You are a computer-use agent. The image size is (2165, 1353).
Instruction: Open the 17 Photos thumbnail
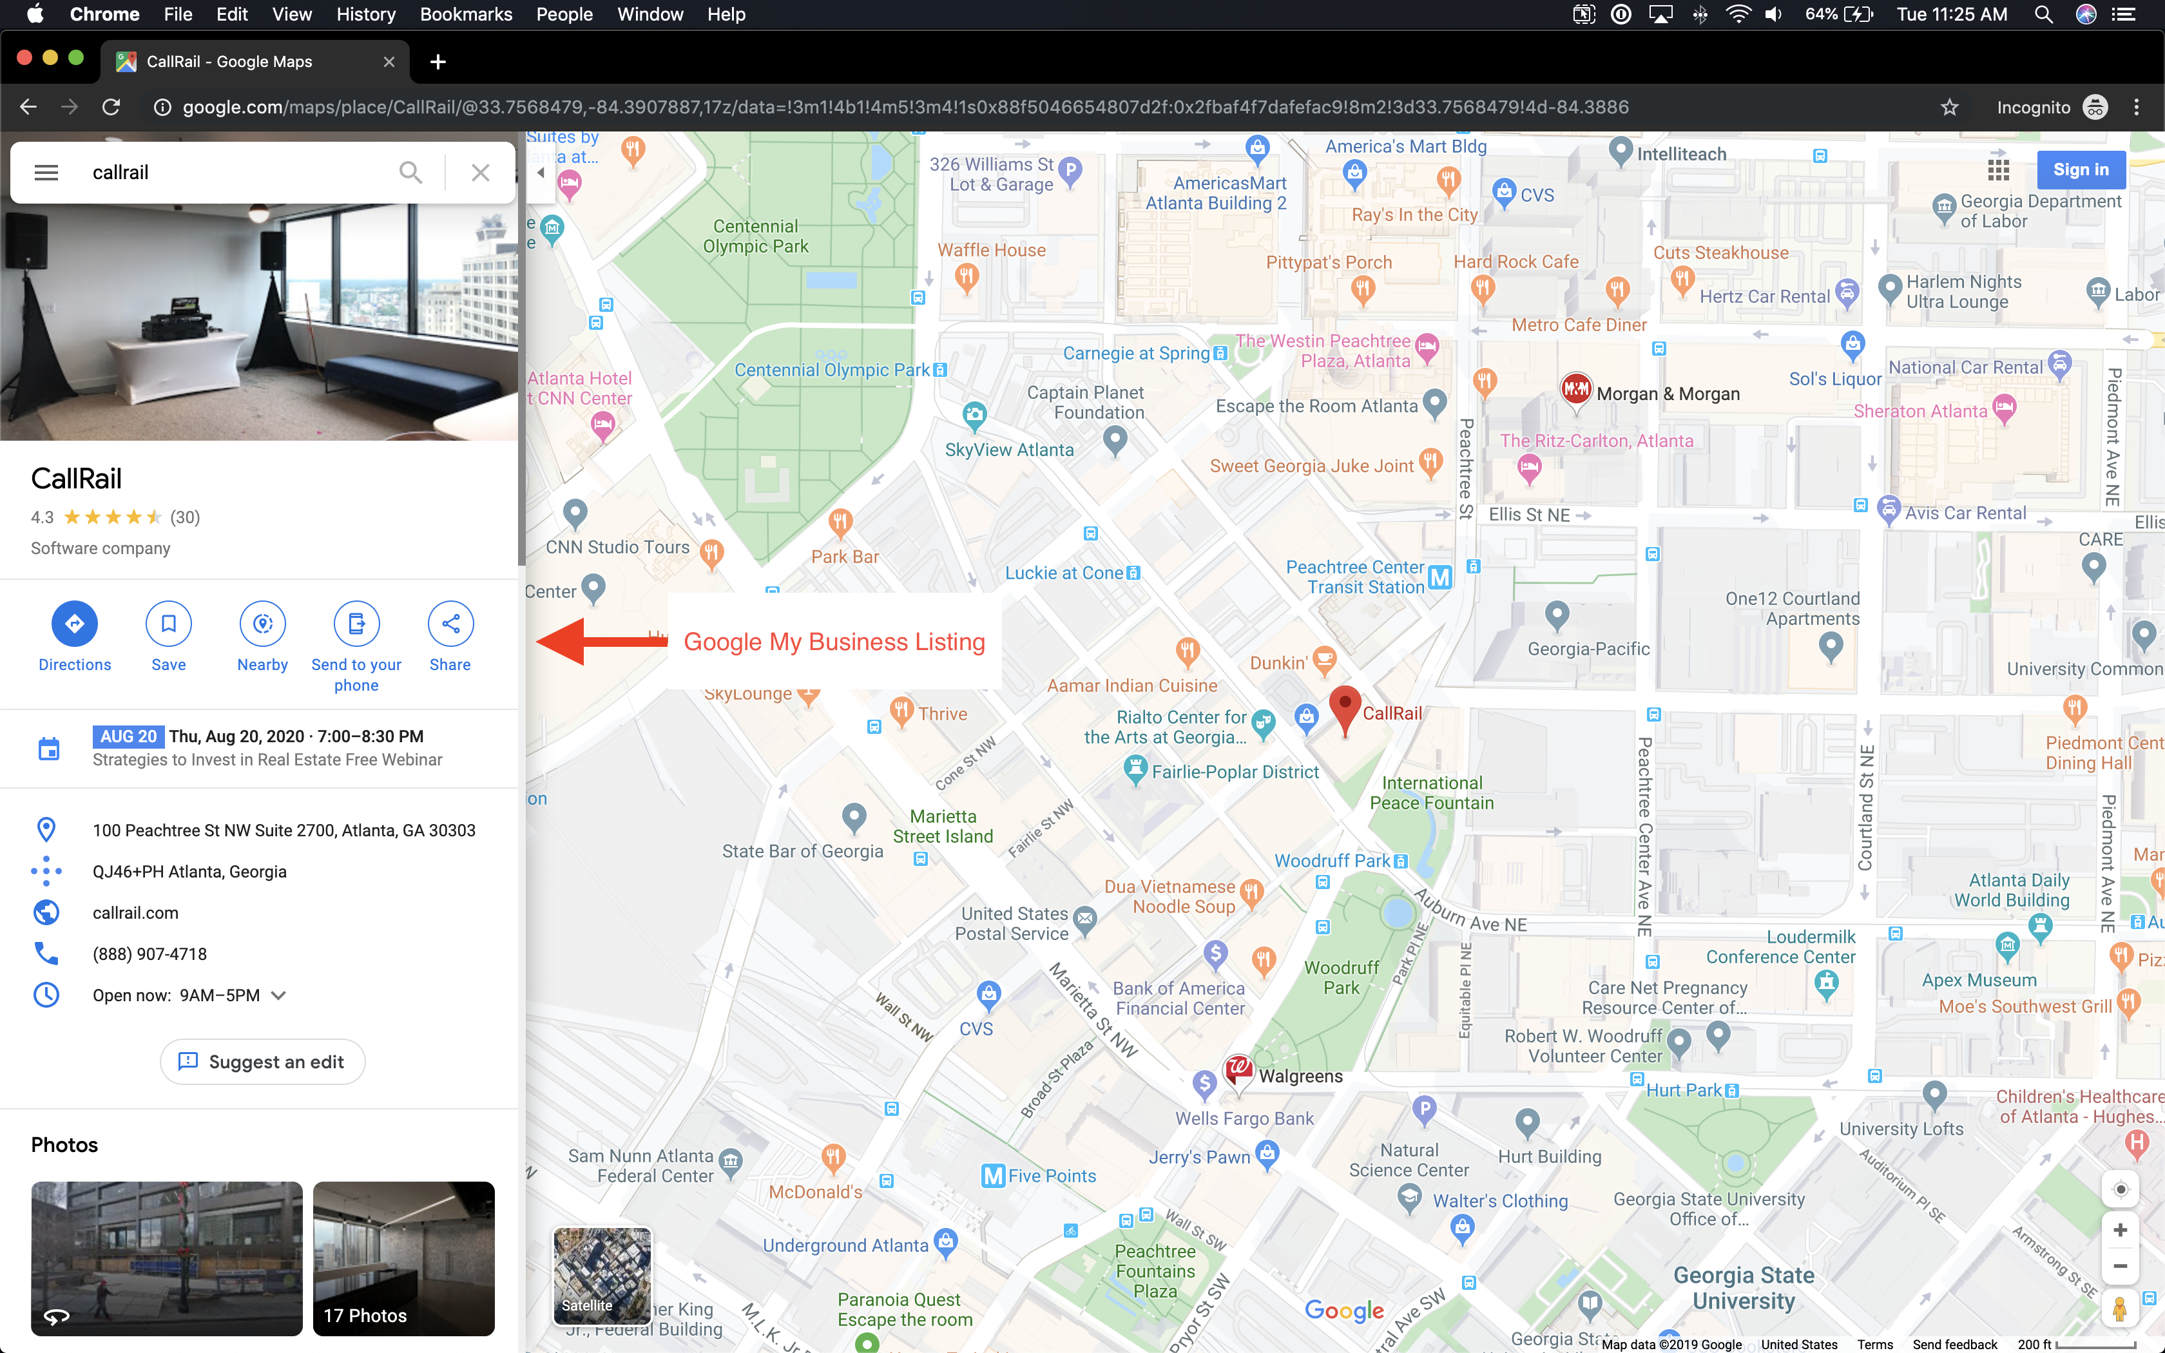[x=403, y=1258]
